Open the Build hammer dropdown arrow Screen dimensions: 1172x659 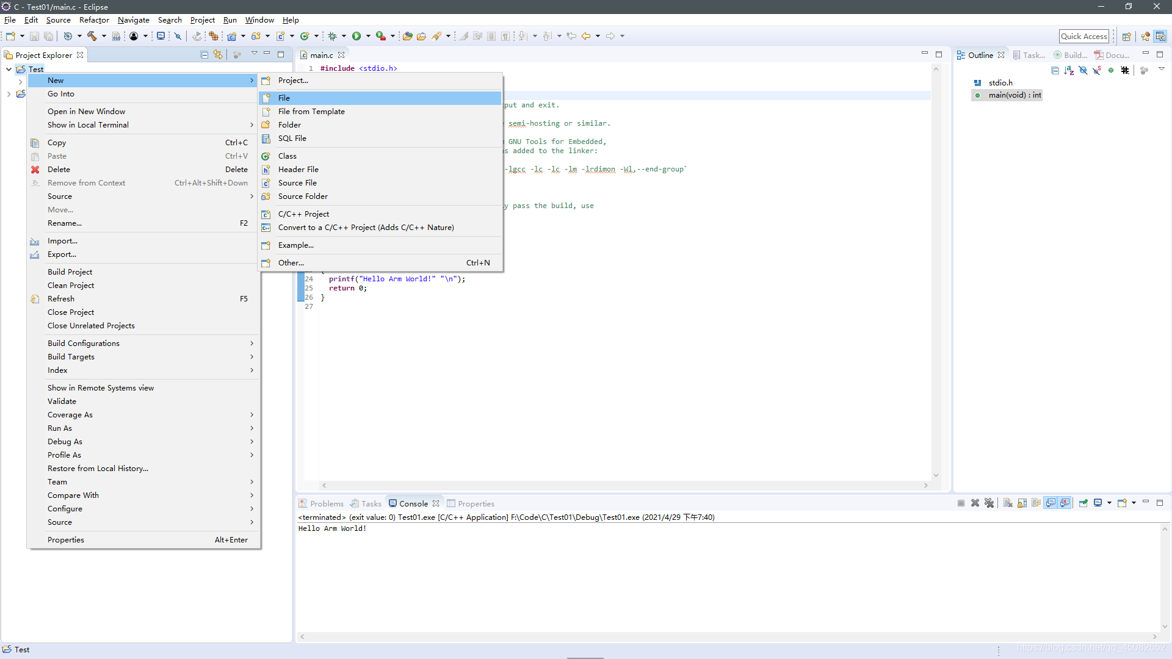pos(104,36)
